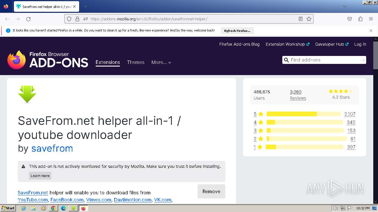Screen dimensions: 378x212
Task: Open the volume speaker tray icon
Action: pyautogui.click(x=336, y=208)
